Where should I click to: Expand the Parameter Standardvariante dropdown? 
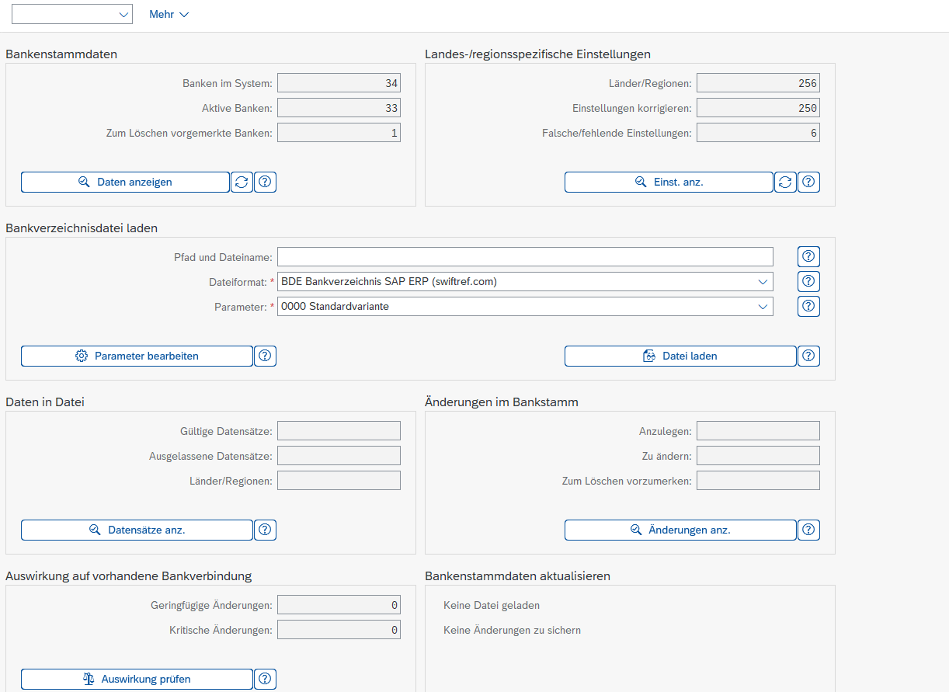point(762,306)
